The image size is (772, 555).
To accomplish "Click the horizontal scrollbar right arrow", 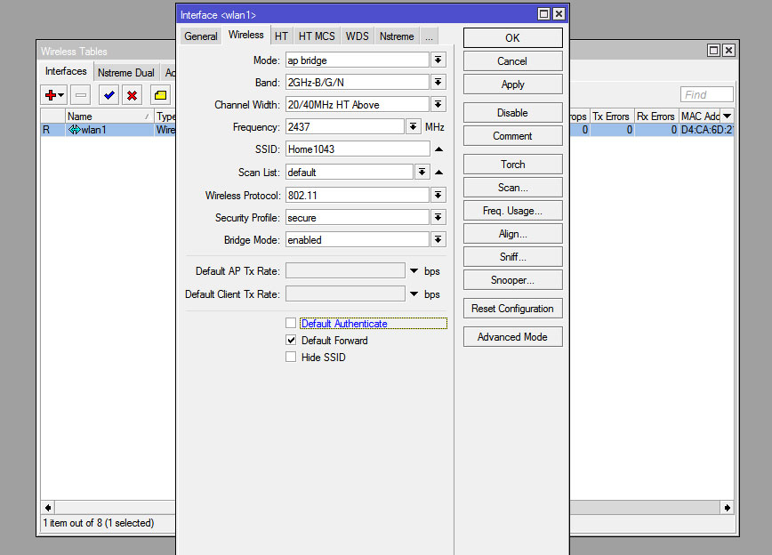I will 728,508.
